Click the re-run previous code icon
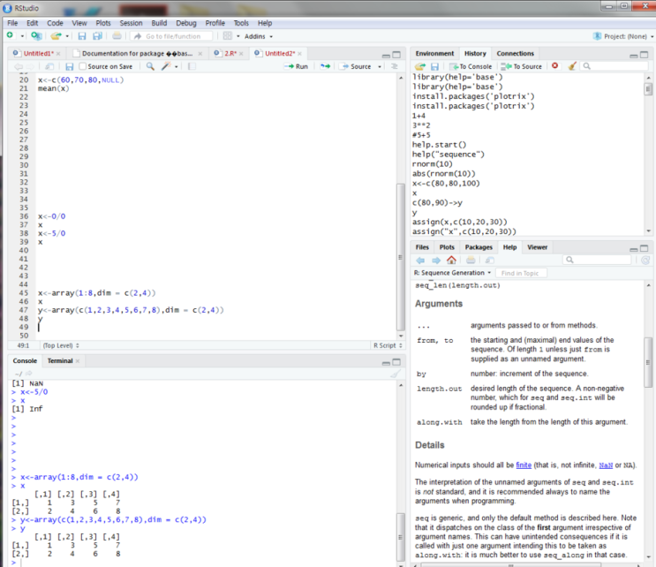 325,66
